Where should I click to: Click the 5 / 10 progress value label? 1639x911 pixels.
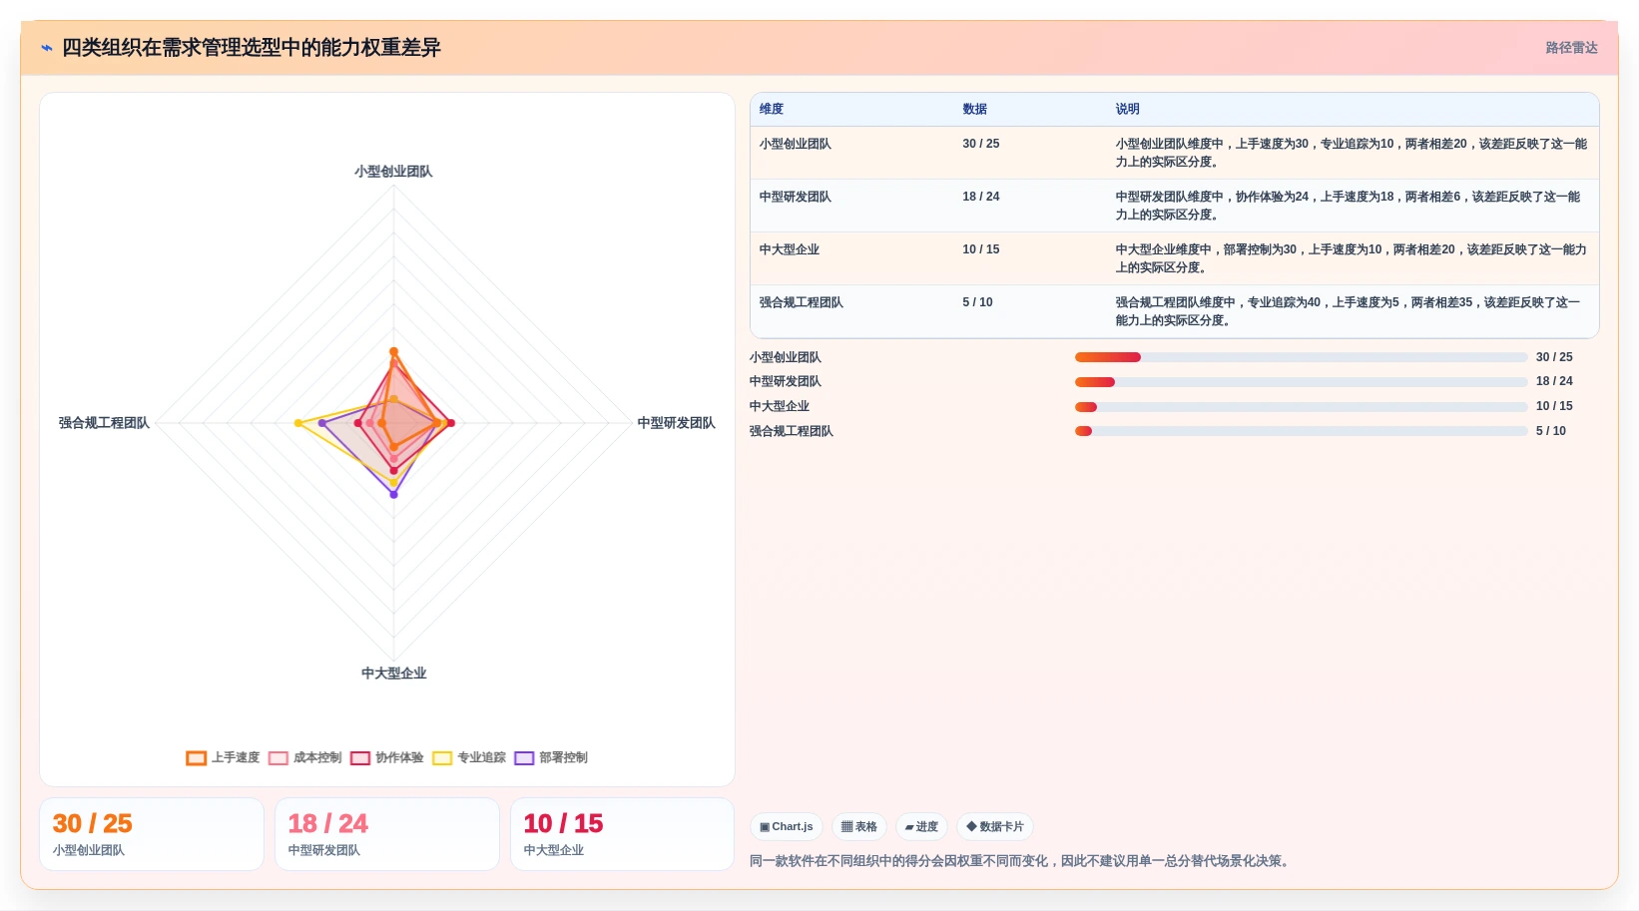coord(1551,431)
